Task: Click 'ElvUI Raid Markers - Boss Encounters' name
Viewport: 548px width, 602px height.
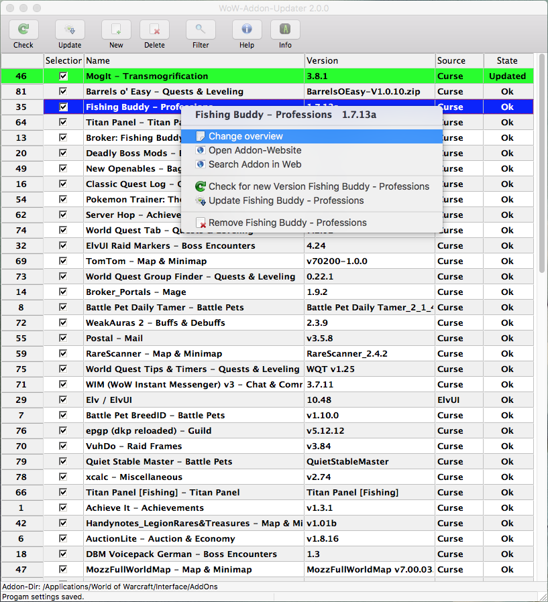Action: coord(170,246)
